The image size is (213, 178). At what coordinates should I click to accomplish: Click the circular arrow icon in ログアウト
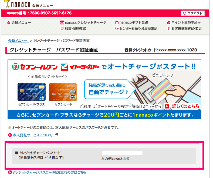click(184, 13)
